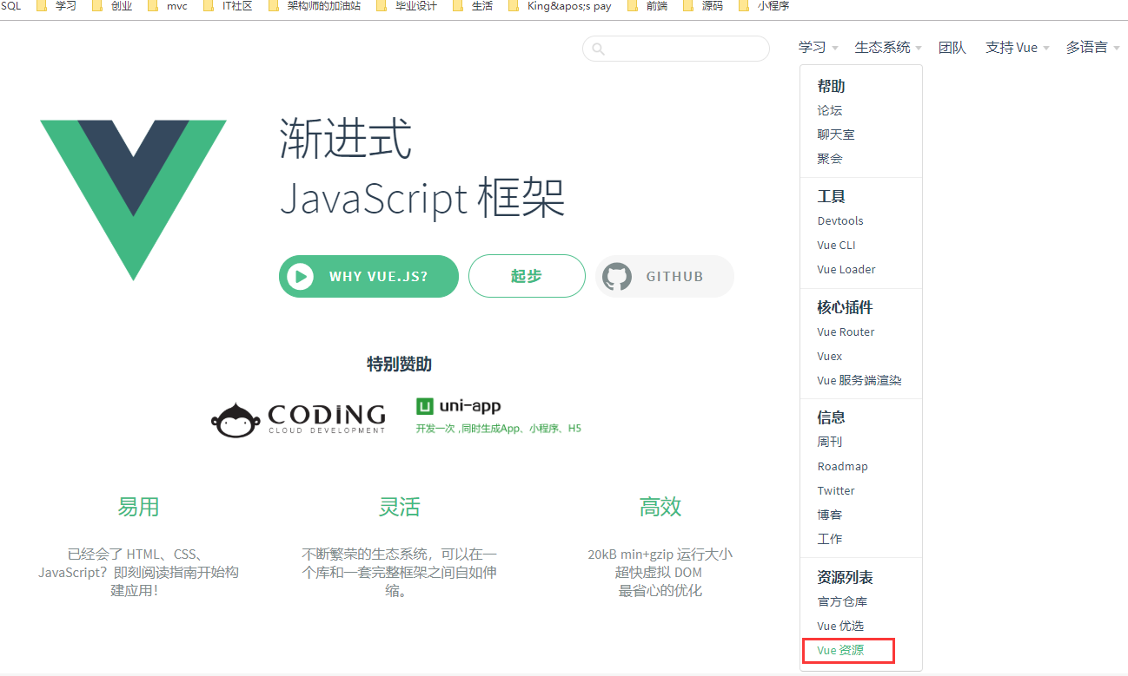Open the King's pay bookmark folder

[560, 6]
